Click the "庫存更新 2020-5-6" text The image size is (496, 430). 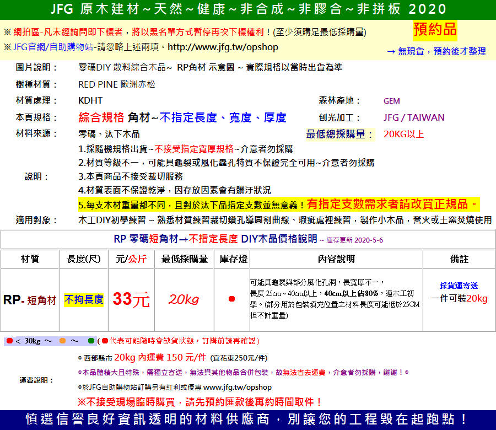(x=354, y=240)
